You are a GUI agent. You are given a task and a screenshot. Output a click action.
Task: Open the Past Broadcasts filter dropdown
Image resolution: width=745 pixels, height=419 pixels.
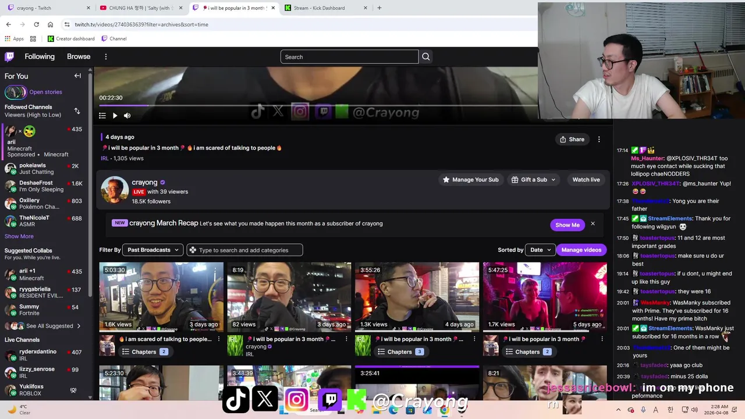pos(153,250)
